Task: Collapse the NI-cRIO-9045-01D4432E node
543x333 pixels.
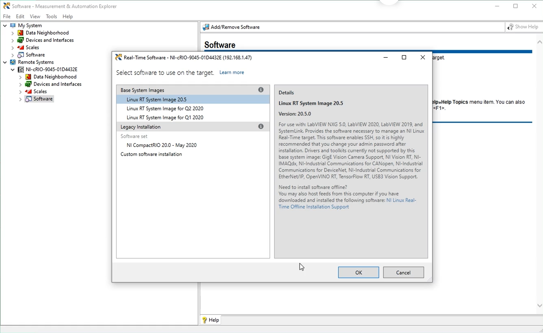Action: pyautogui.click(x=13, y=70)
